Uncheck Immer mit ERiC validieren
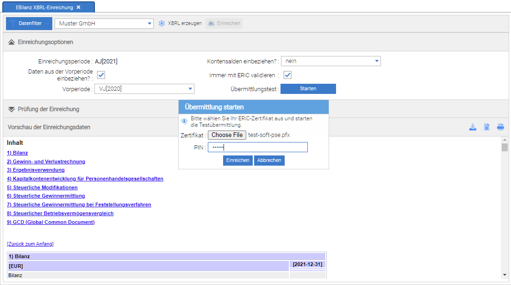 click(287, 75)
